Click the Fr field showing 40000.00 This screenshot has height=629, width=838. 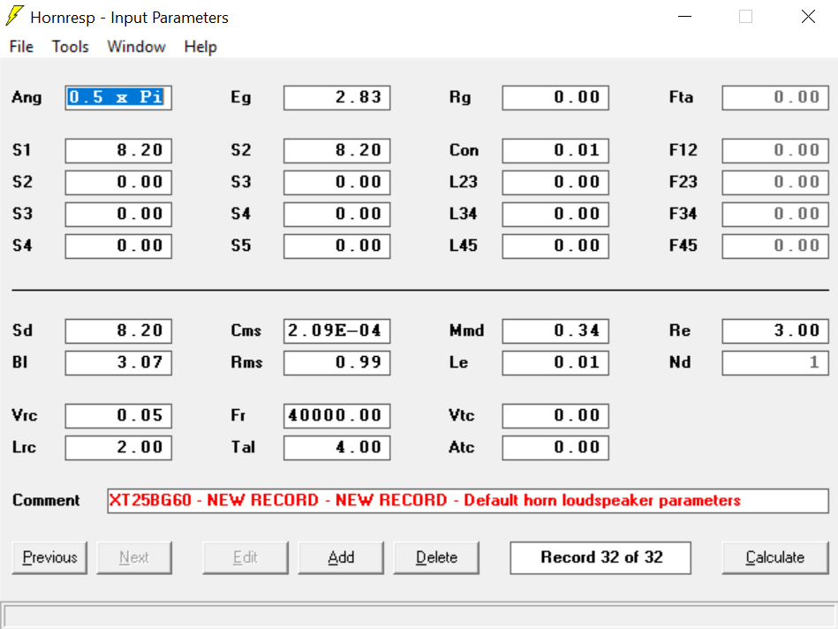pos(336,416)
